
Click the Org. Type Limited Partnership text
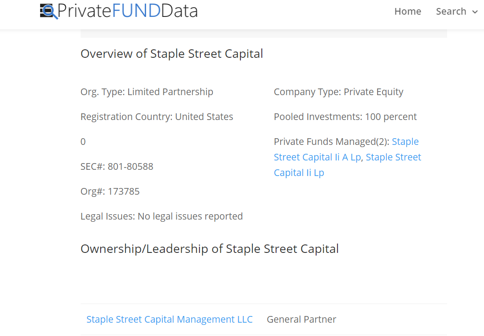[x=146, y=92]
